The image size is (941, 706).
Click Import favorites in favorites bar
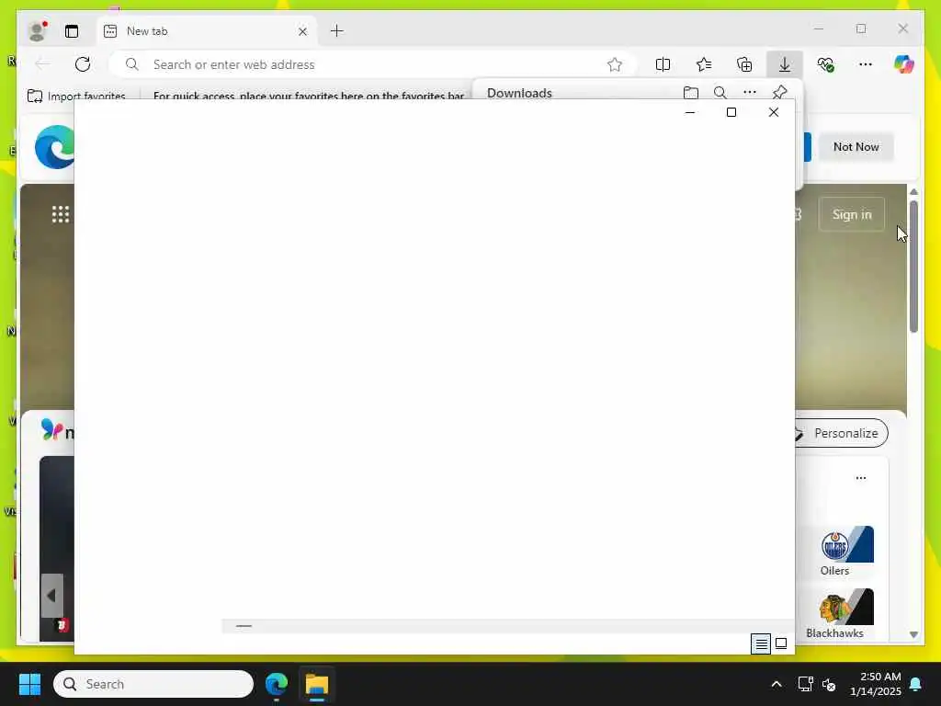pos(77,96)
